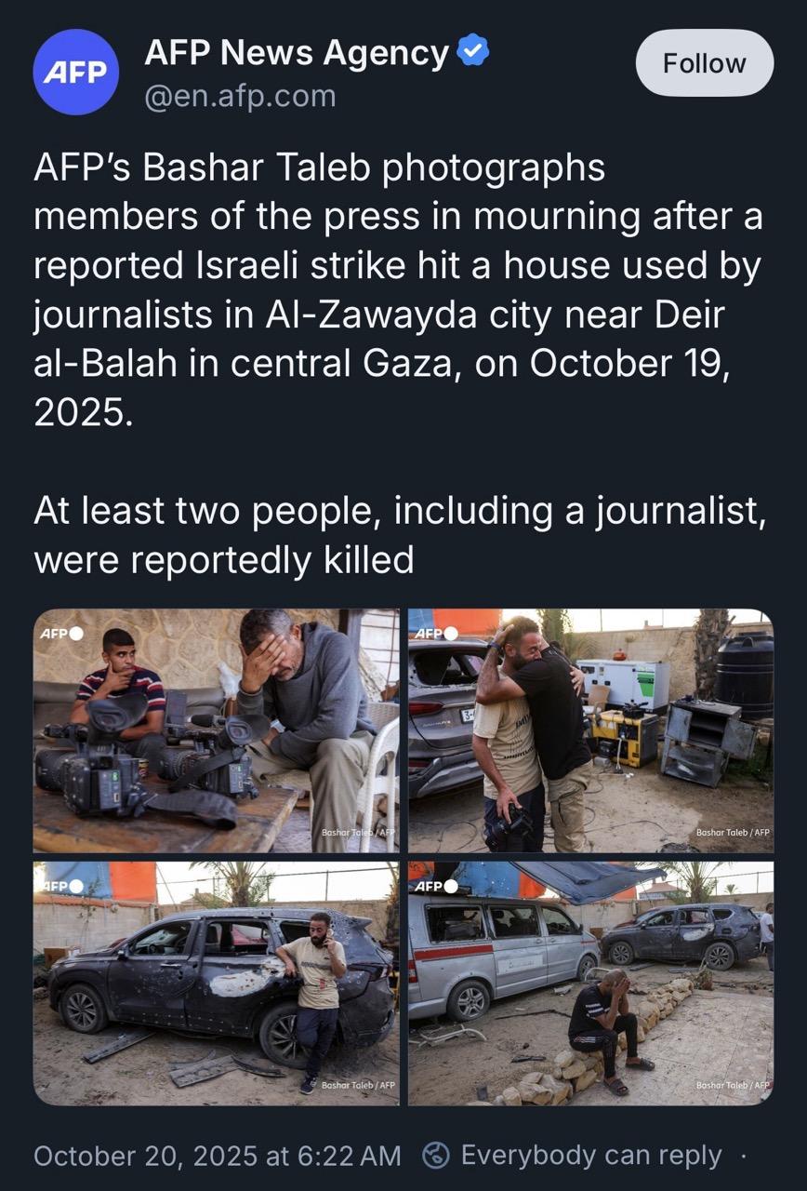Screen dimensions: 807x1191
Task: Click AFP watermark logo on hugging photo
Action: point(437,634)
